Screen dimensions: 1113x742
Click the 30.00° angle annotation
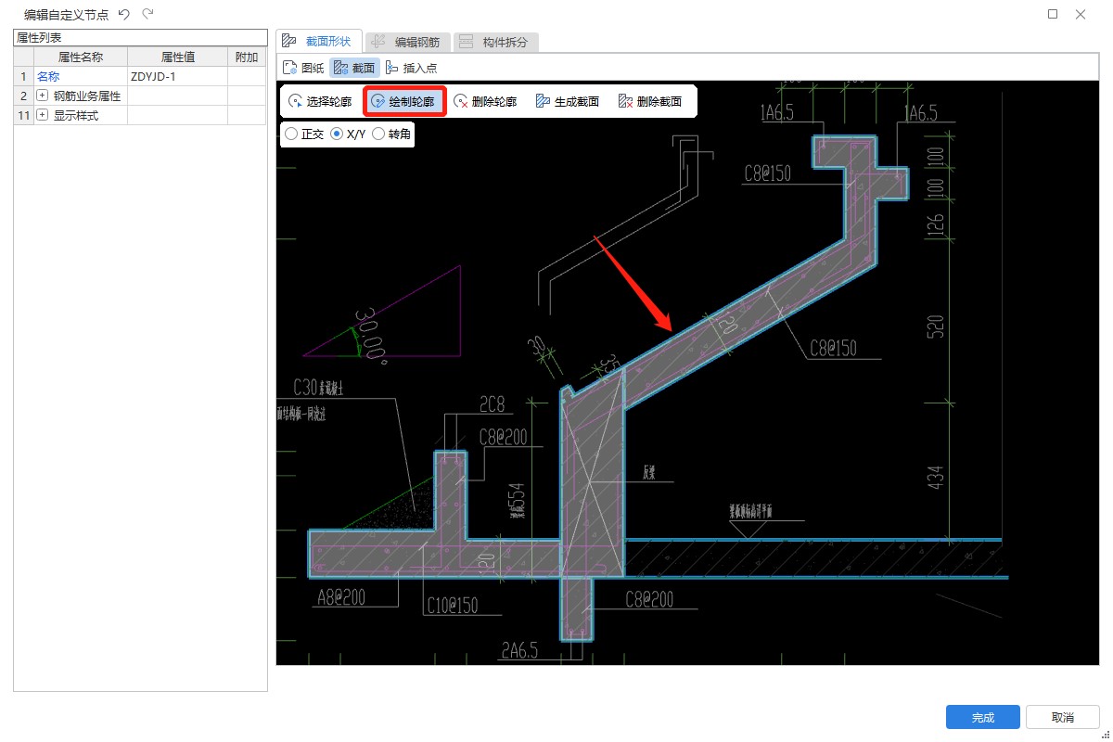click(370, 336)
